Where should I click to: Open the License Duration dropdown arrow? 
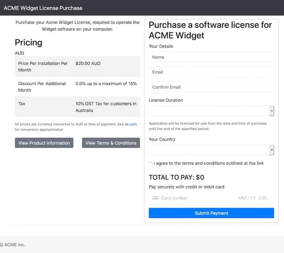tap(272, 111)
